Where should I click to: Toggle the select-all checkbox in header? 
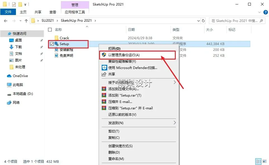coord(50,29)
